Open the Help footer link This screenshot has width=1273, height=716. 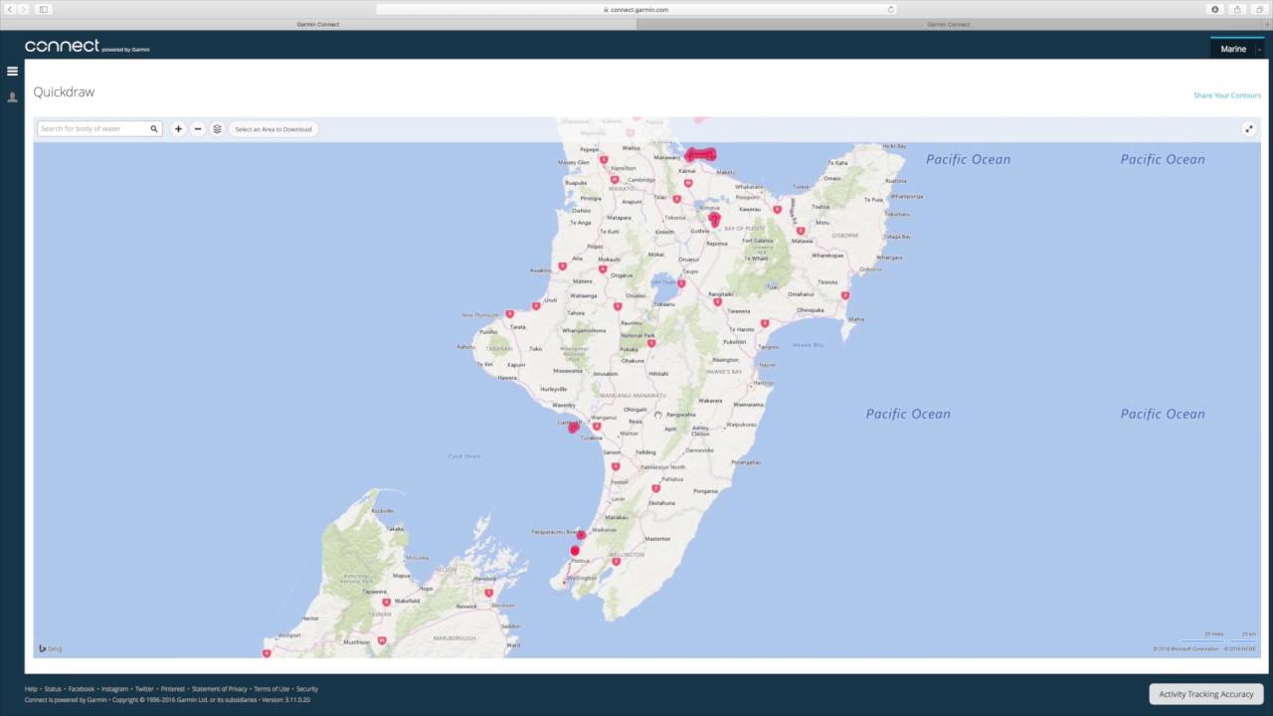(x=31, y=689)
